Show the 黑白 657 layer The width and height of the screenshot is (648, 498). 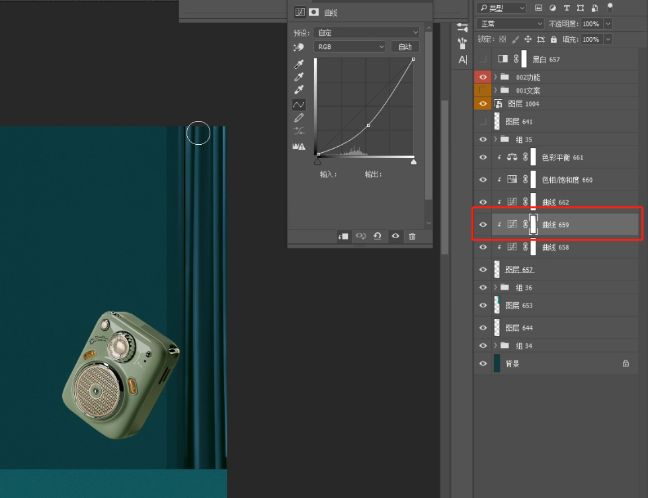click(483, 59)
